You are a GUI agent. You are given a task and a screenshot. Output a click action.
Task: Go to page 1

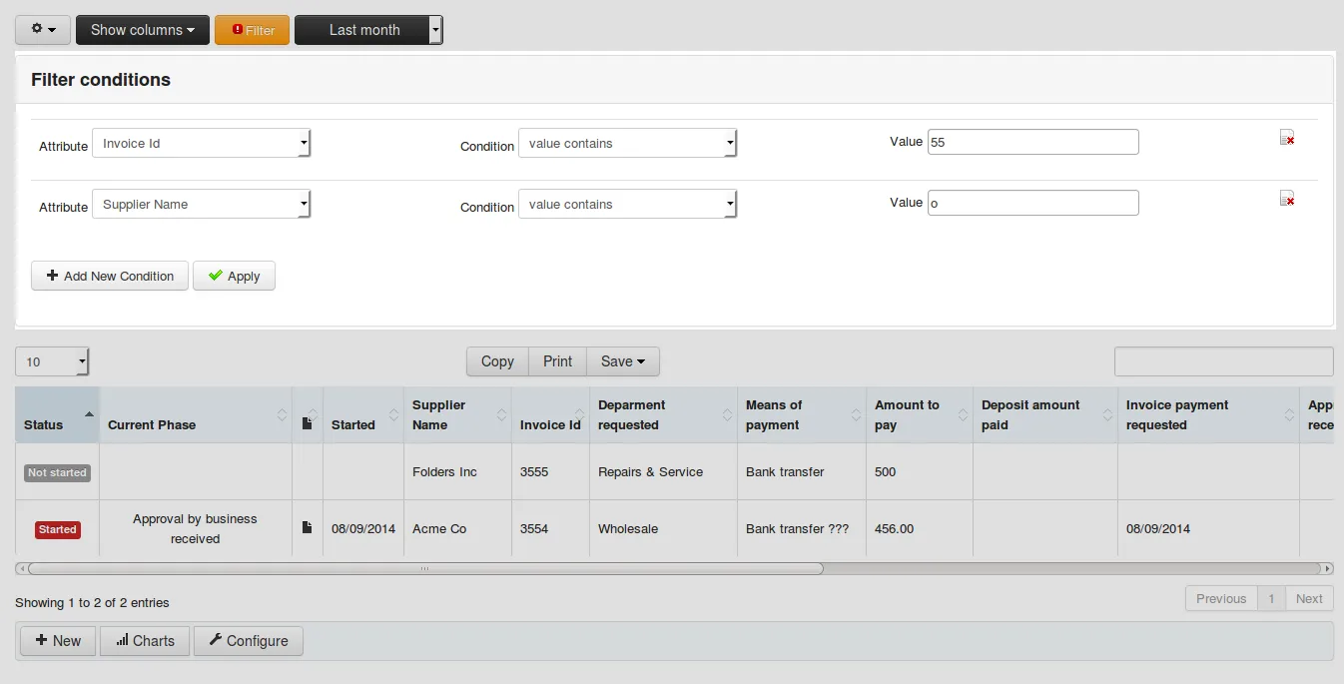click(x=1271, y=599)
